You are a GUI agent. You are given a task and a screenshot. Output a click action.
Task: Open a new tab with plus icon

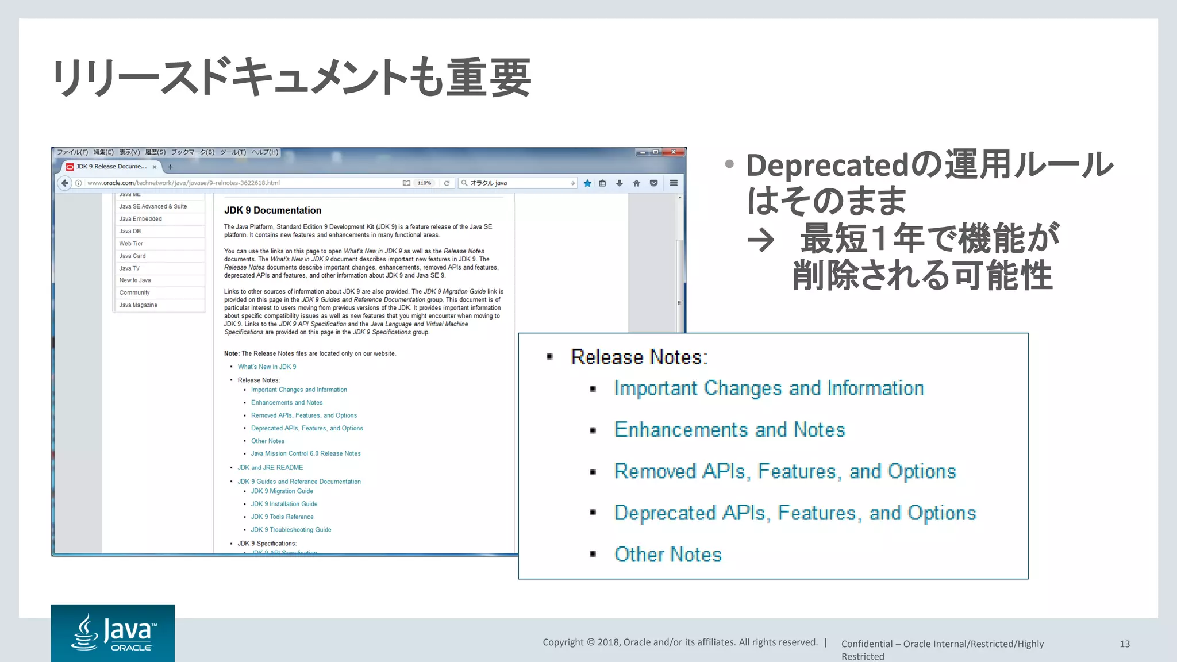[x=170, y=167]
